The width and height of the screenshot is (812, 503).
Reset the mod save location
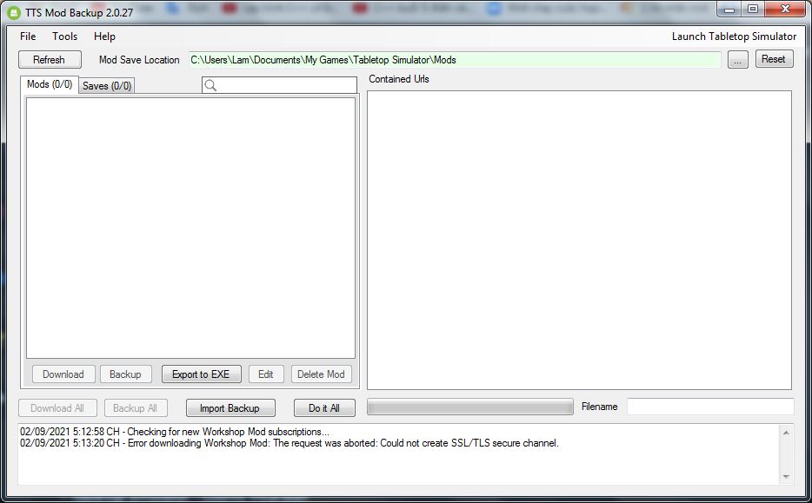tap(773, 59)
